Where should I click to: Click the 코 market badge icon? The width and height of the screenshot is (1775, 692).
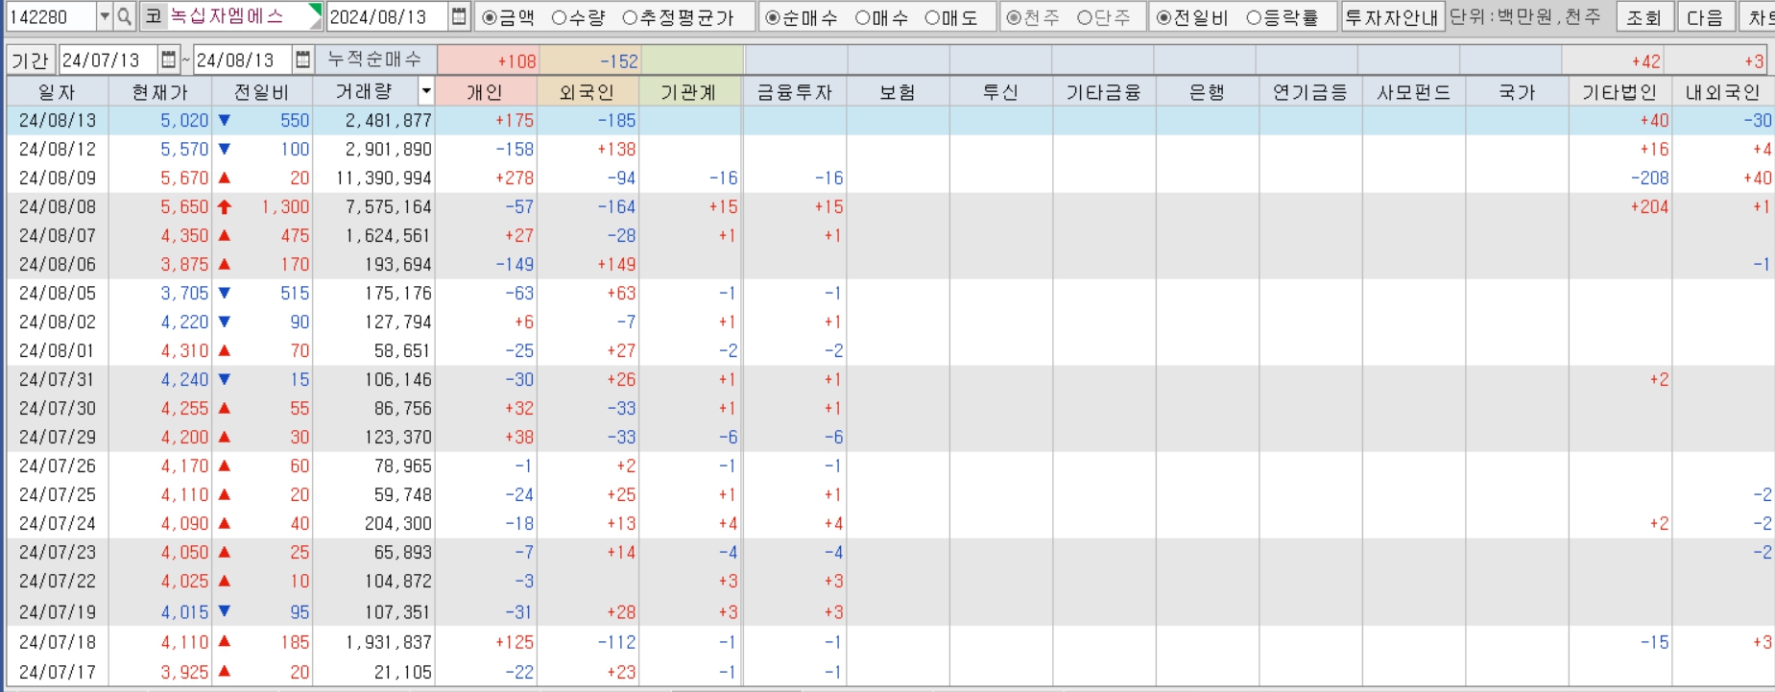[x=154, y=16]
